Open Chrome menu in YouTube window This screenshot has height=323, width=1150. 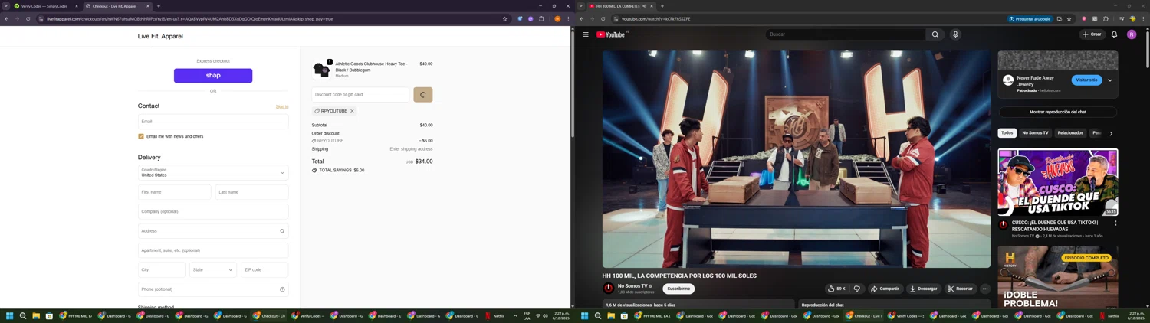[1143, 19]
